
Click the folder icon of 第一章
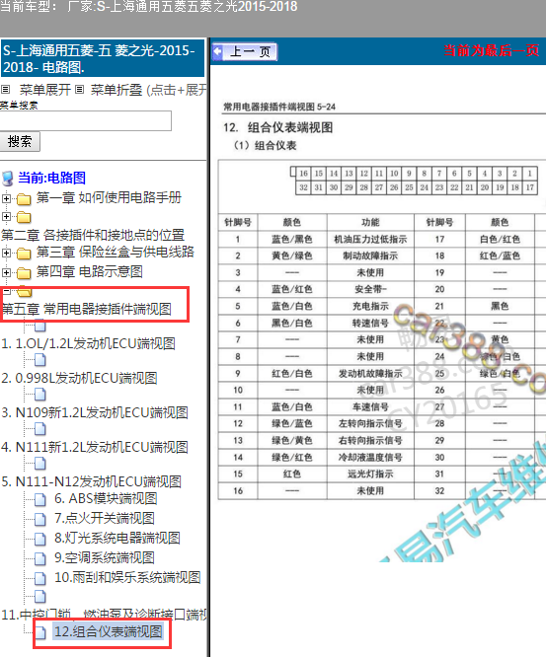(x=24, y=198)
